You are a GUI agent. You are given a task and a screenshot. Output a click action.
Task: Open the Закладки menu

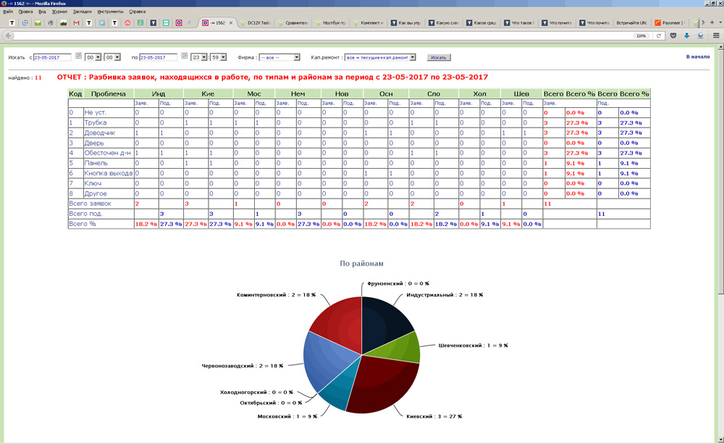[x=82, y=12]
